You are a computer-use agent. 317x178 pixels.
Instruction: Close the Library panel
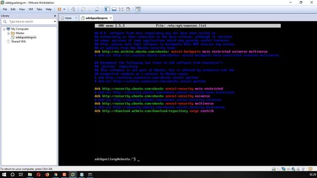click(x=55, y=16)
